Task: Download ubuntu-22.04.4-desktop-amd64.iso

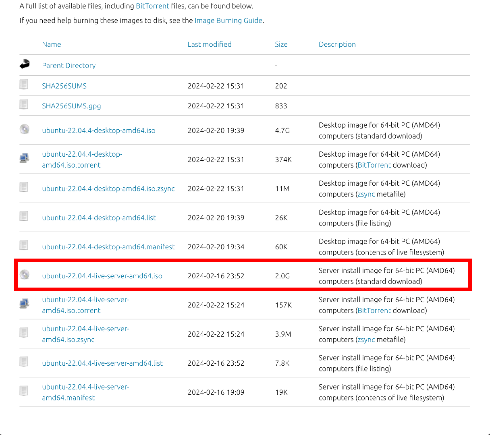Action: [x=99, y=130]
